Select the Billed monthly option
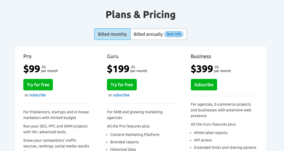Viewport: 284px width, 151px height. point(112,34)
